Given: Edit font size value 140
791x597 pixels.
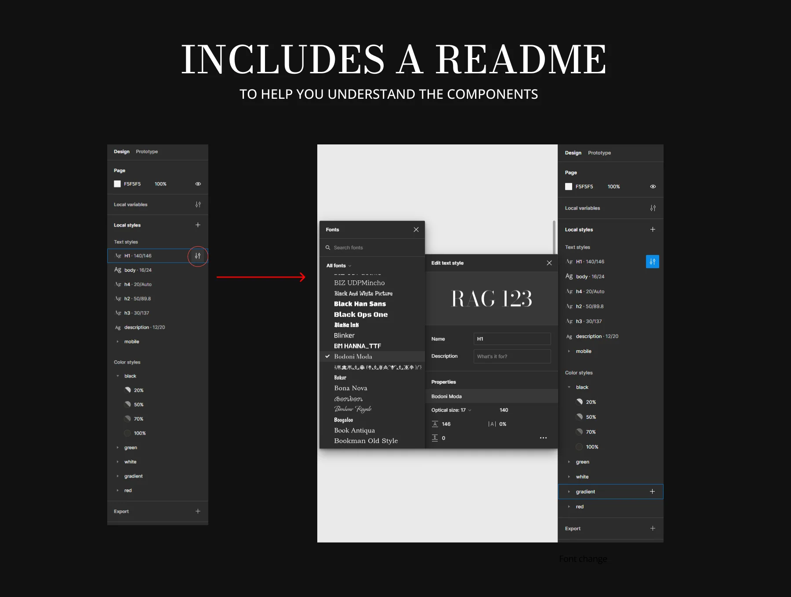Looking at the screenshot, I should (x=504, y=410).
